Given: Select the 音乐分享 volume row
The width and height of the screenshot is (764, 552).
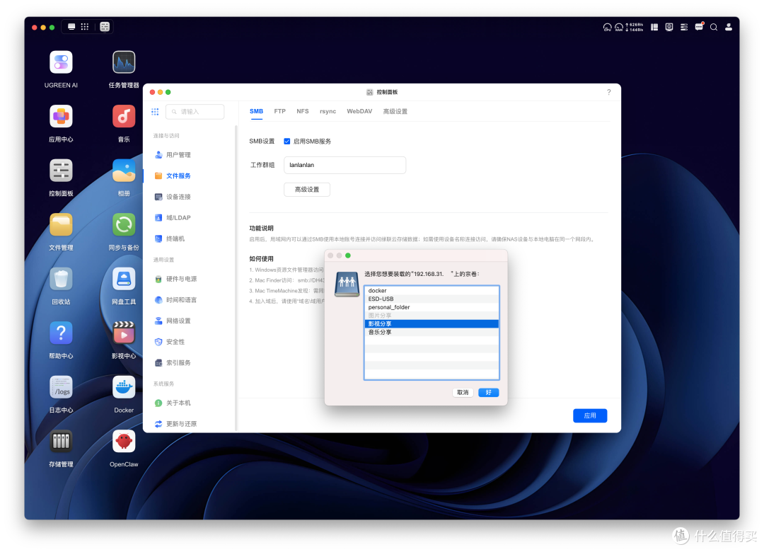Looking at the screenshot, I should point(432,332).
